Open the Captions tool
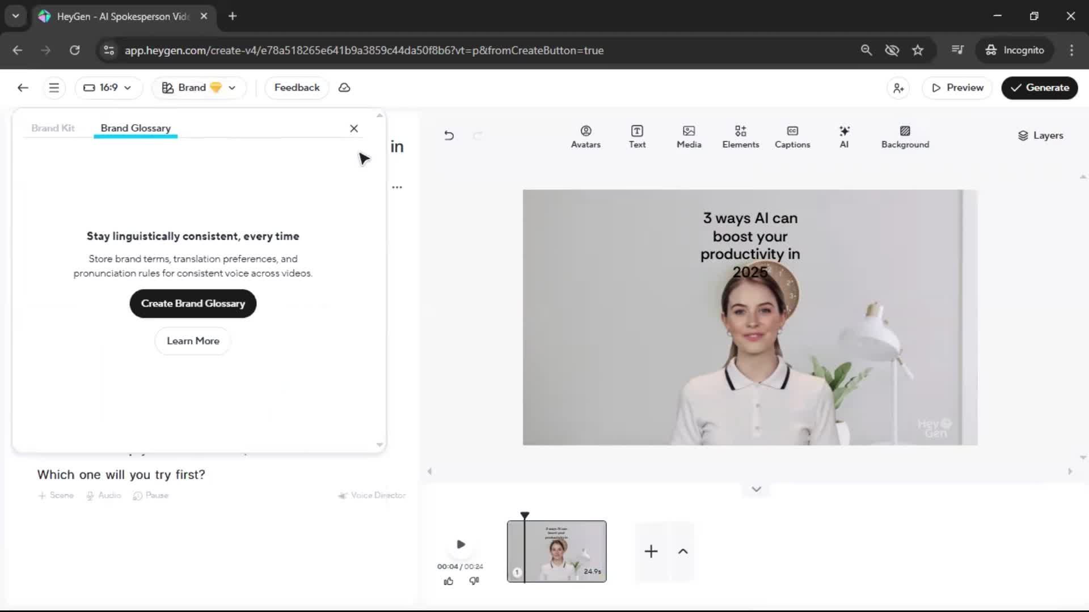The image size is (1089, 612). (792, 137)
